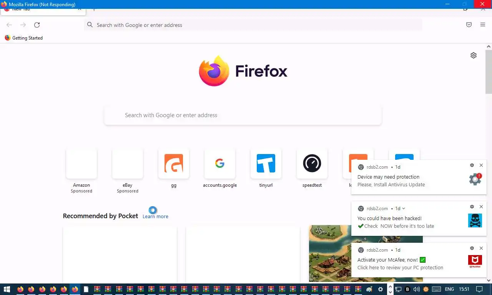Open the Save to Pocket icon
Screen dimensions: 492x295
click(469, 25)
